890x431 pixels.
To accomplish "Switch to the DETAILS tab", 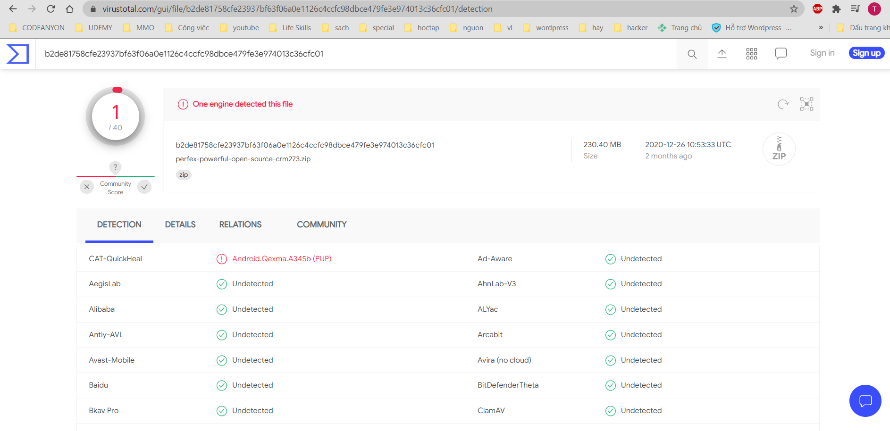I will click(180, 225).
